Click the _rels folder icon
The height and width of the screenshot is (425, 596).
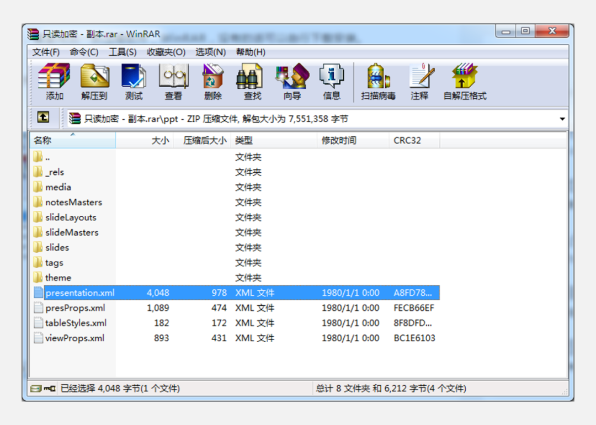point(38,172)
